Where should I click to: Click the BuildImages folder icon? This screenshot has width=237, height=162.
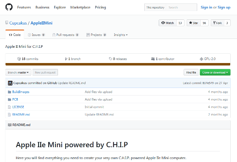[x=9, y=92]
